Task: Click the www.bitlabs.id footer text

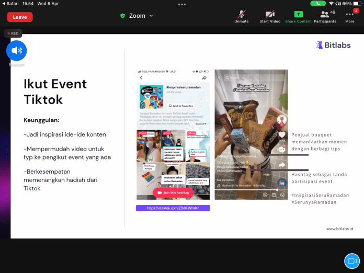Action: click(x=339, y=229)
